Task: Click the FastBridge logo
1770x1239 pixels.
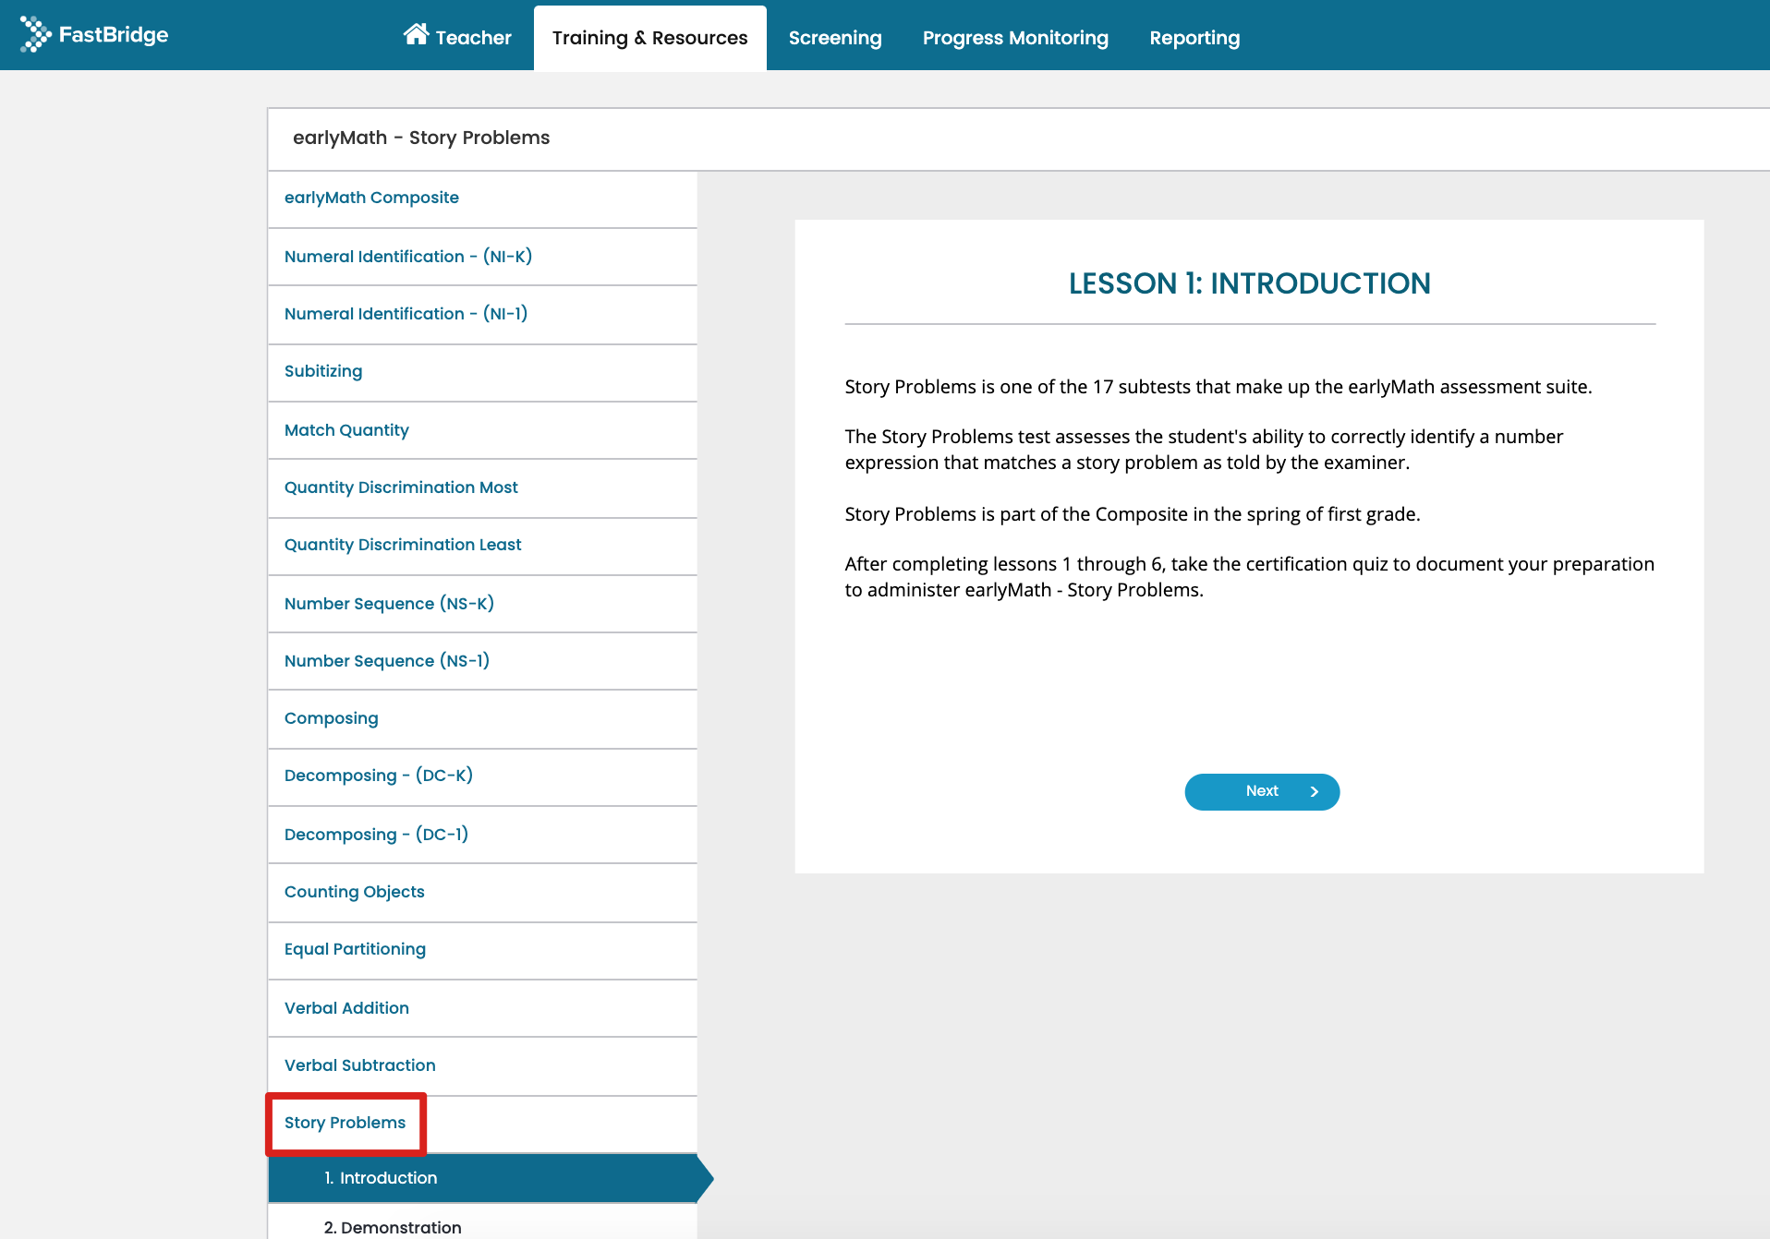Action: click(94, 35)
